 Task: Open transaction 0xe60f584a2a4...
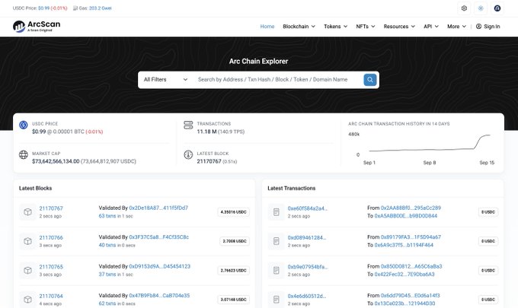308,208
